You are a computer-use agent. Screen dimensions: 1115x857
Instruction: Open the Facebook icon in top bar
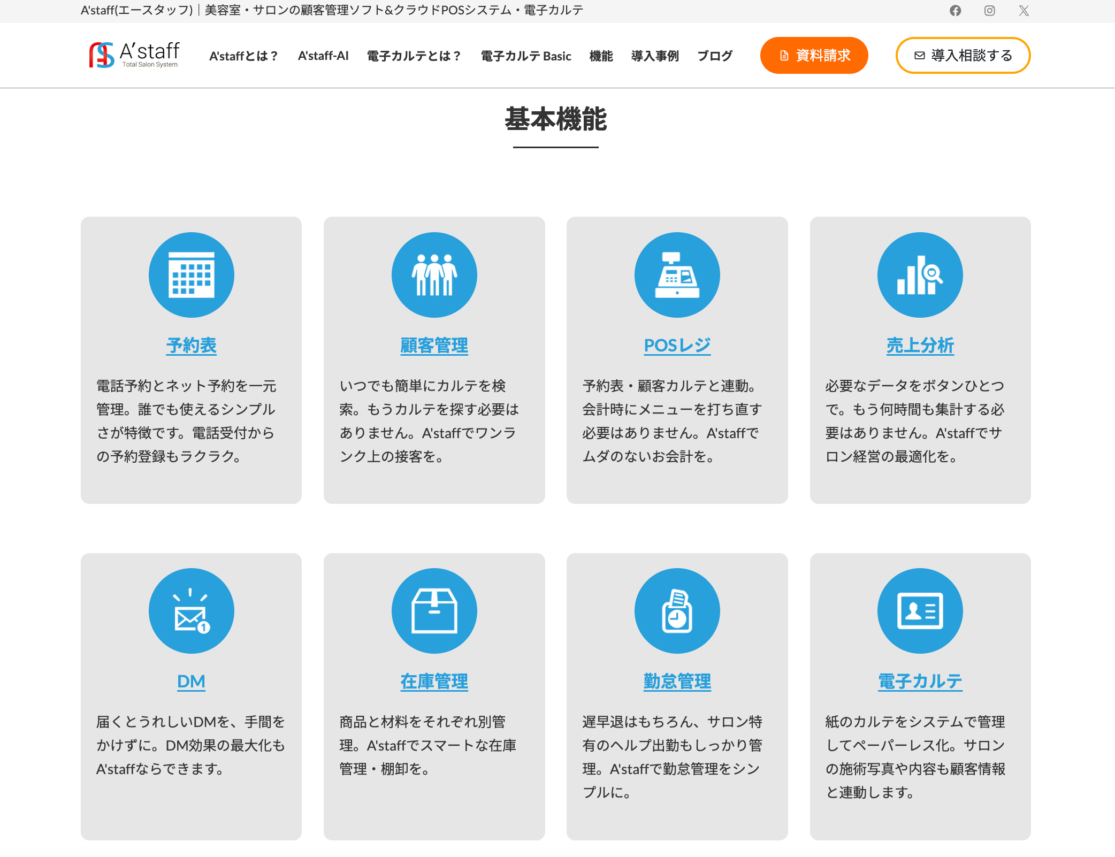coord(955,11)
